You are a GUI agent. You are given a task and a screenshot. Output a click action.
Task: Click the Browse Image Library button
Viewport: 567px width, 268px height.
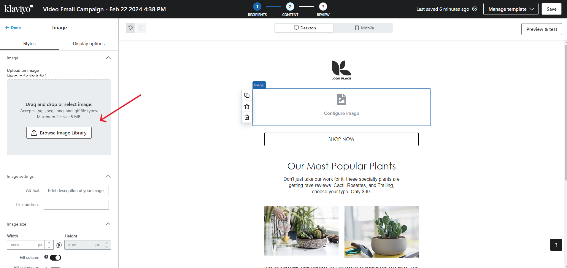tap(59, 133)
